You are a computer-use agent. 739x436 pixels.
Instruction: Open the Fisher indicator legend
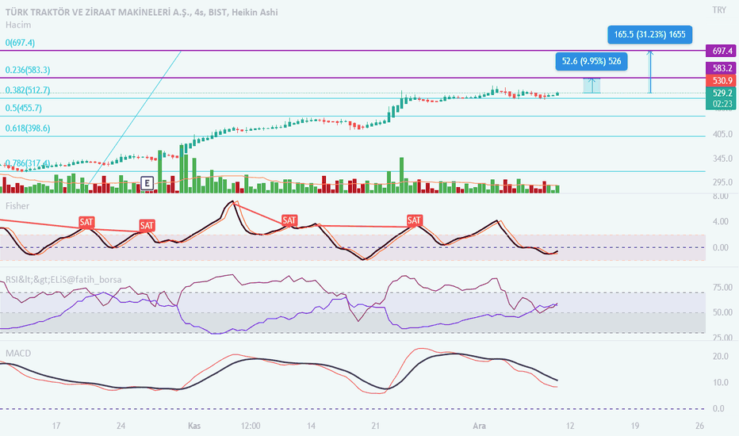17,206
